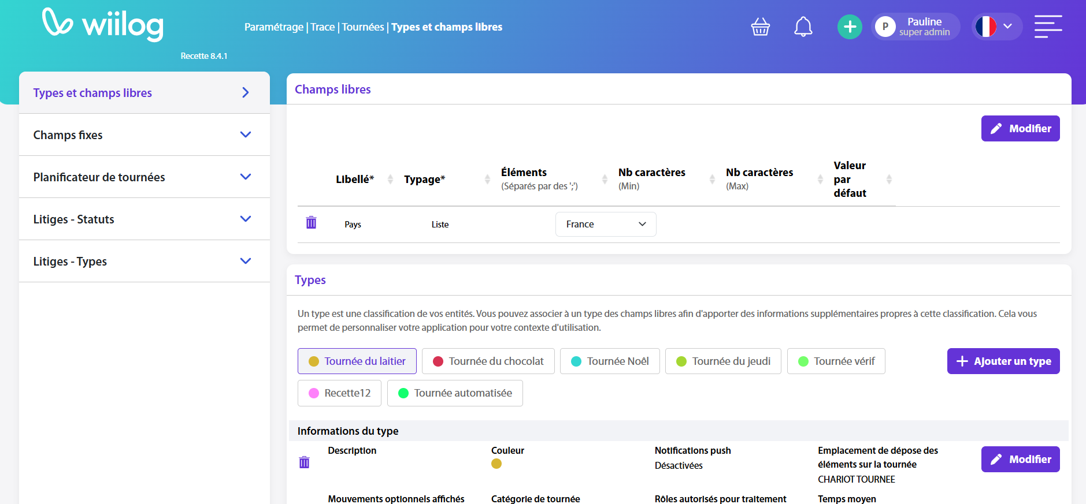Viewport: 1086px width, 504px height.
Task: Open the Types et champs libres menu
Action: click(x=144, y=93)
